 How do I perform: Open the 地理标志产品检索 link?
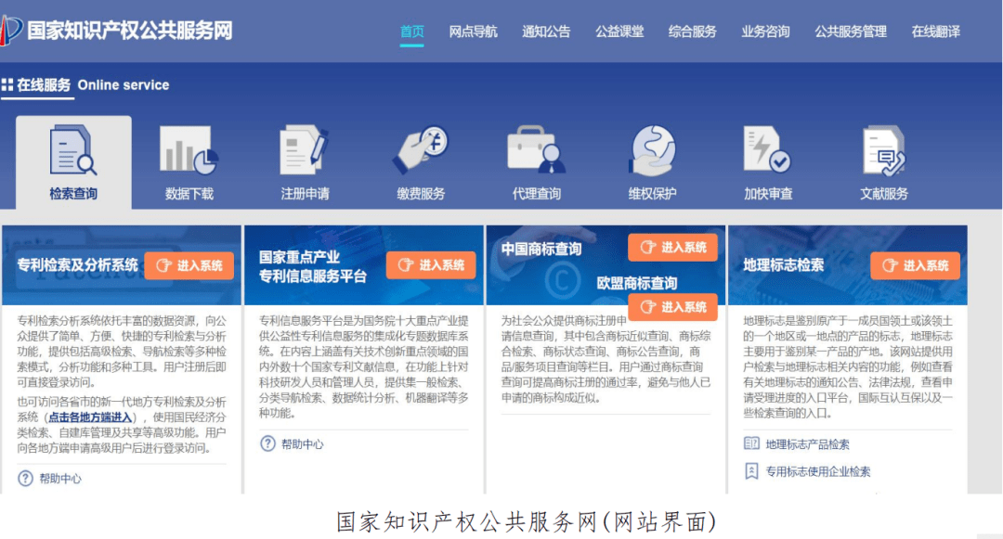click(807, 444)
